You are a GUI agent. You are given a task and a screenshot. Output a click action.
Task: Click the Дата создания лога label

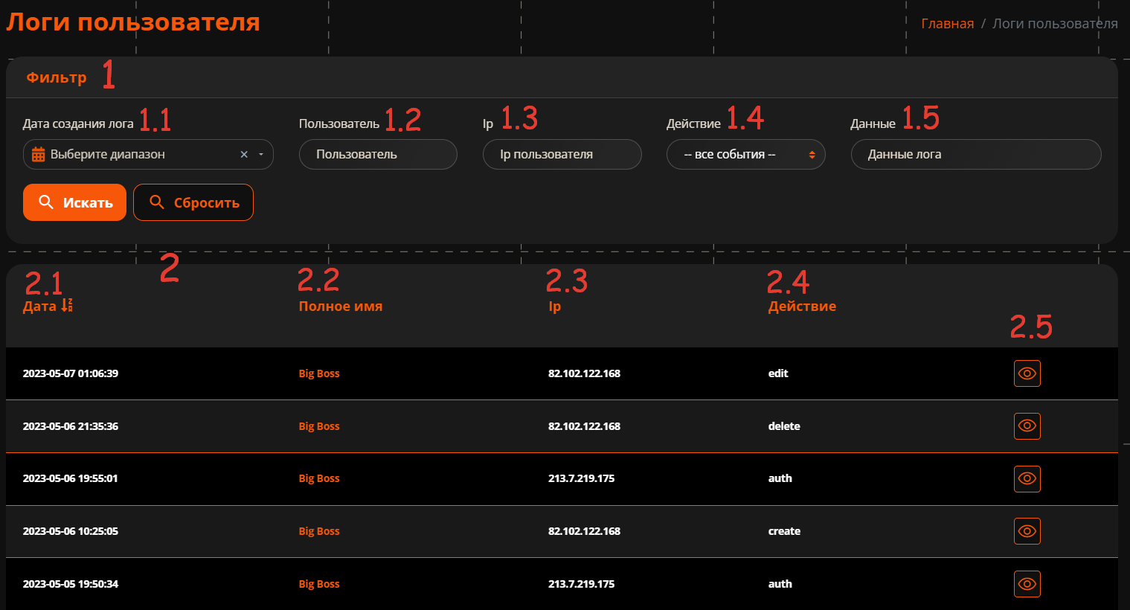click(78, 123)
